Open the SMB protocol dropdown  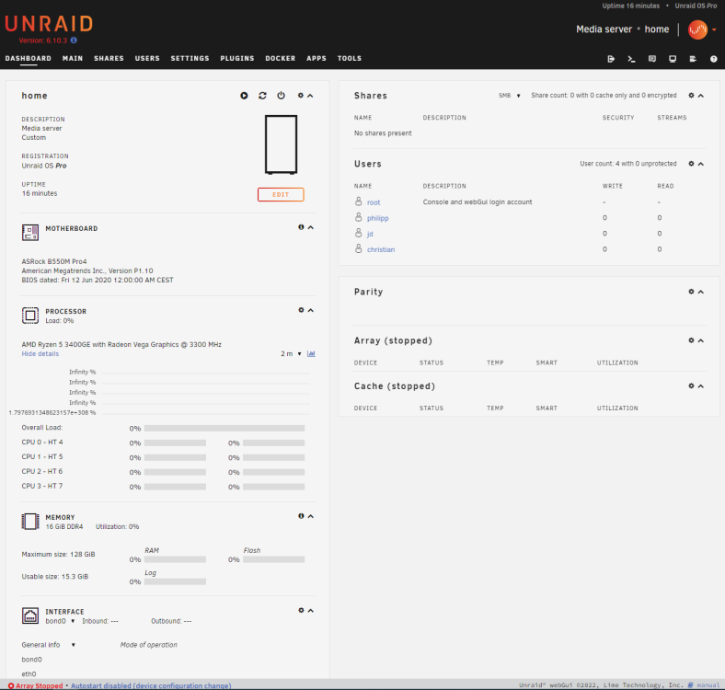509,96
